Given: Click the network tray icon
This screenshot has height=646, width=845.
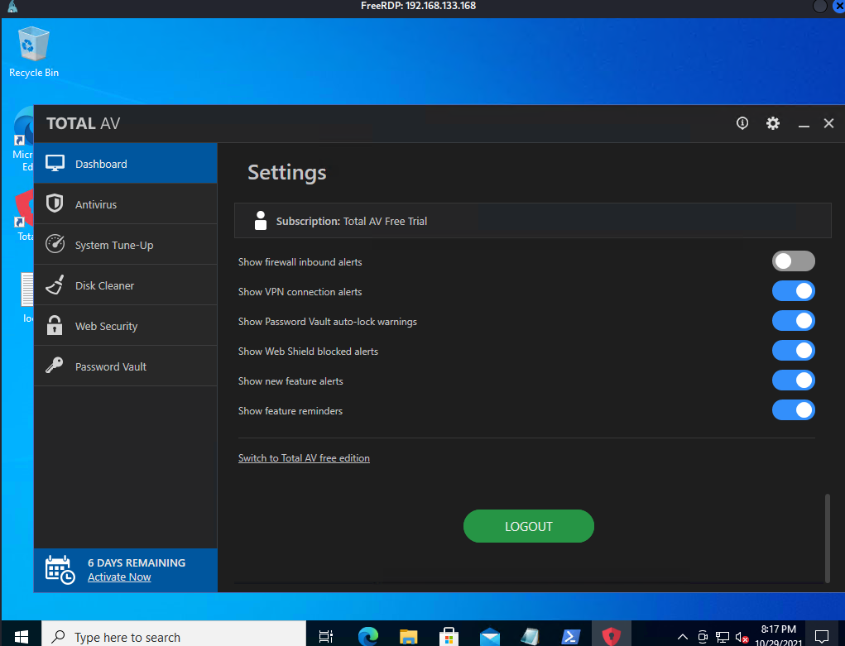Looking at the screenshot, I should tap(723, 638).
